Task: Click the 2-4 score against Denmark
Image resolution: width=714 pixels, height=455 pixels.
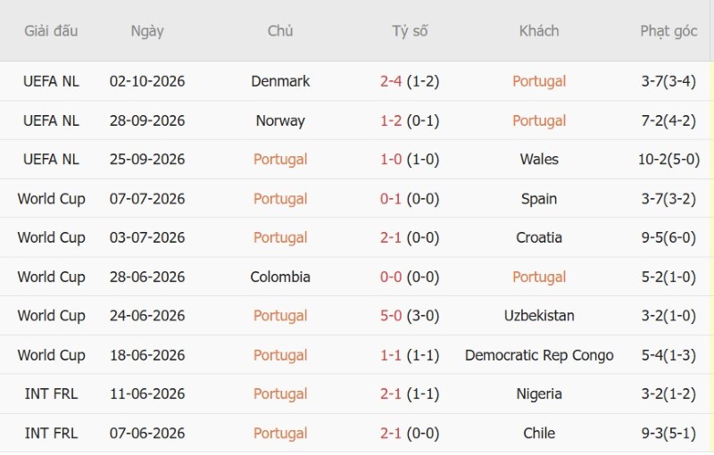Action: tap(391, 81)
